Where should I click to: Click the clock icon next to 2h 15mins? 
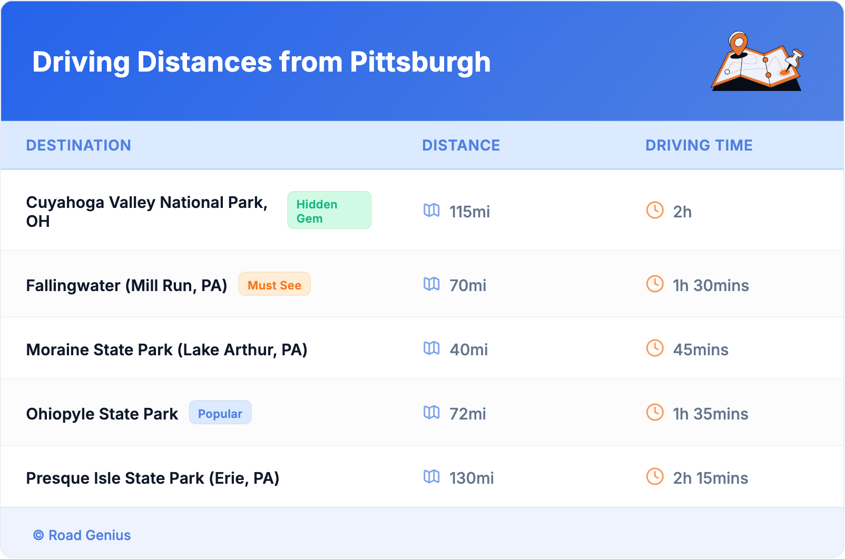click(655, 476)
